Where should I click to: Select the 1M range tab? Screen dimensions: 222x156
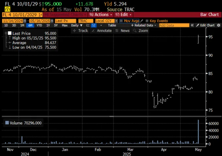point(22,25)
